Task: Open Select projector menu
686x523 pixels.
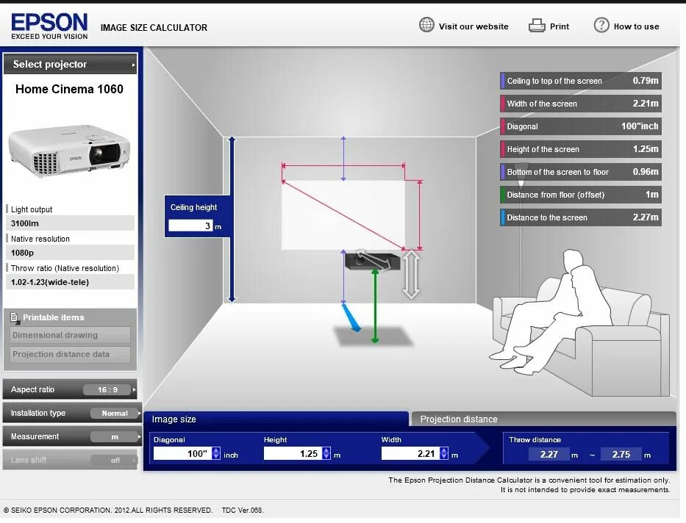Action: coord(71,64)
